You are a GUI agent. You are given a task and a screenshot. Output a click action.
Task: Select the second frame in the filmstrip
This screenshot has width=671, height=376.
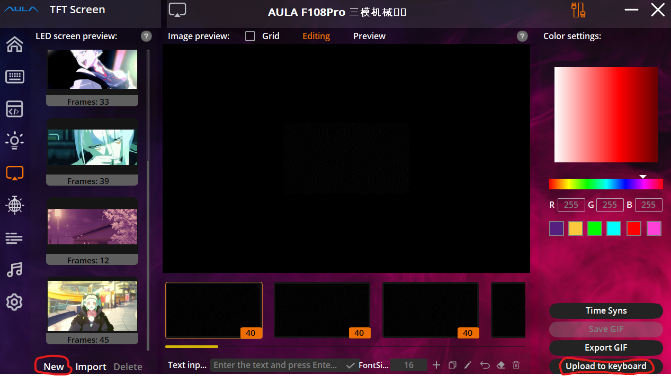coord(322,310)
